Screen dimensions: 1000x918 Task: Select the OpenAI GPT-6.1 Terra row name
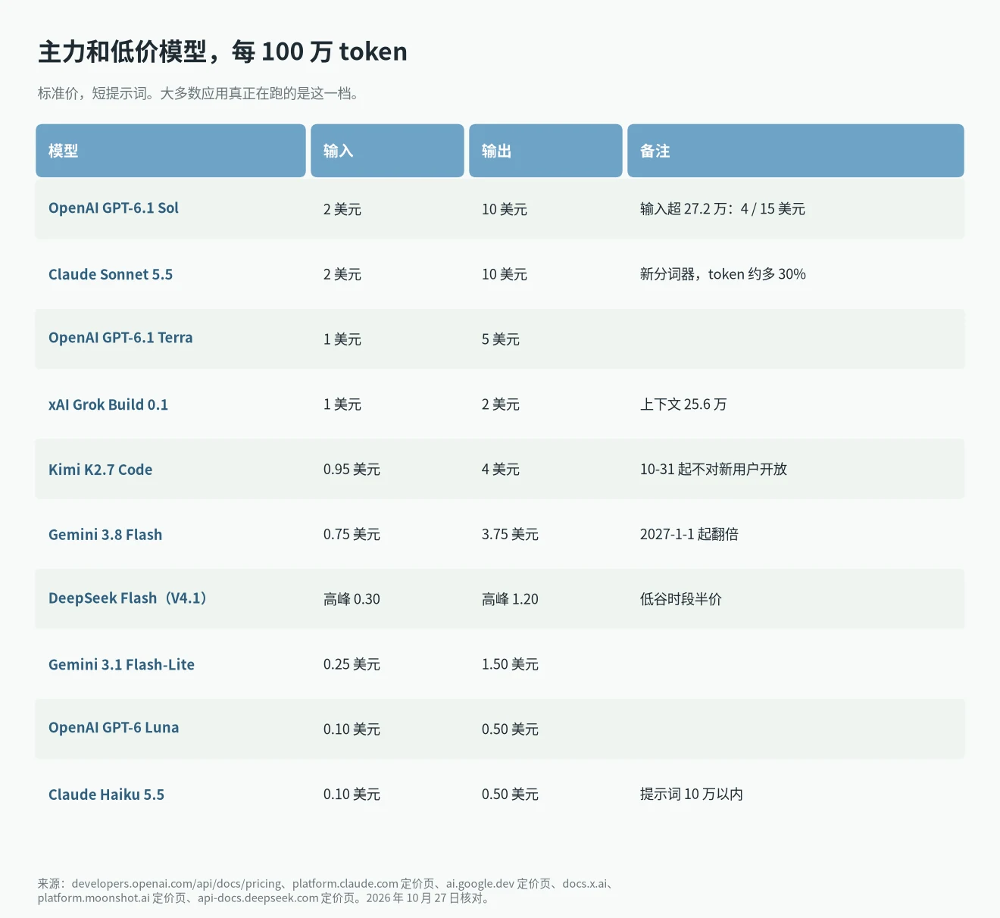(x=120, y=338)
